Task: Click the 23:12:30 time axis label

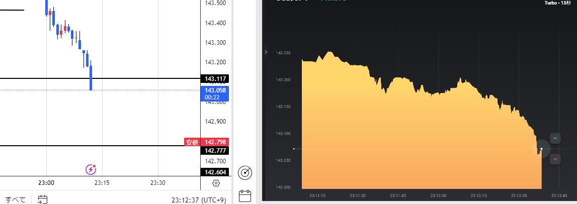Action: [520, 195]
